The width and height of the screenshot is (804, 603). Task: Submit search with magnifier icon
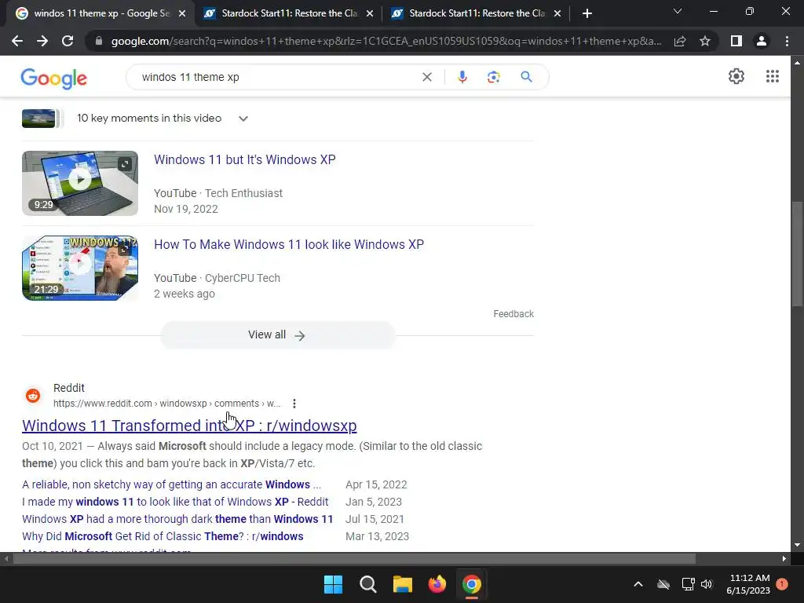[x=526, y=77]
